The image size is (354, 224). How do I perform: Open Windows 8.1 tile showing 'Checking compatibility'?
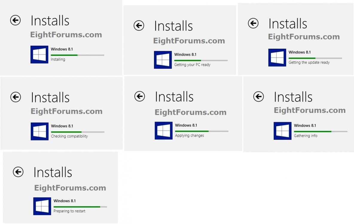39,131
